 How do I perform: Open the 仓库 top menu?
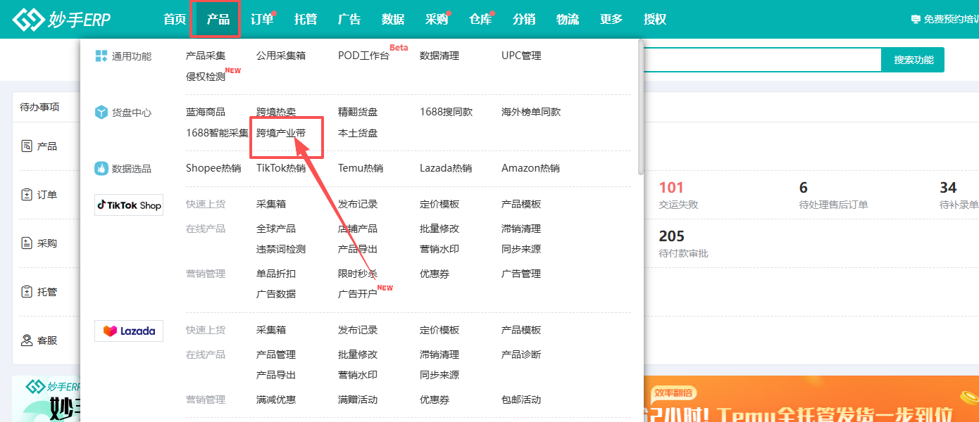coord(480,20)
